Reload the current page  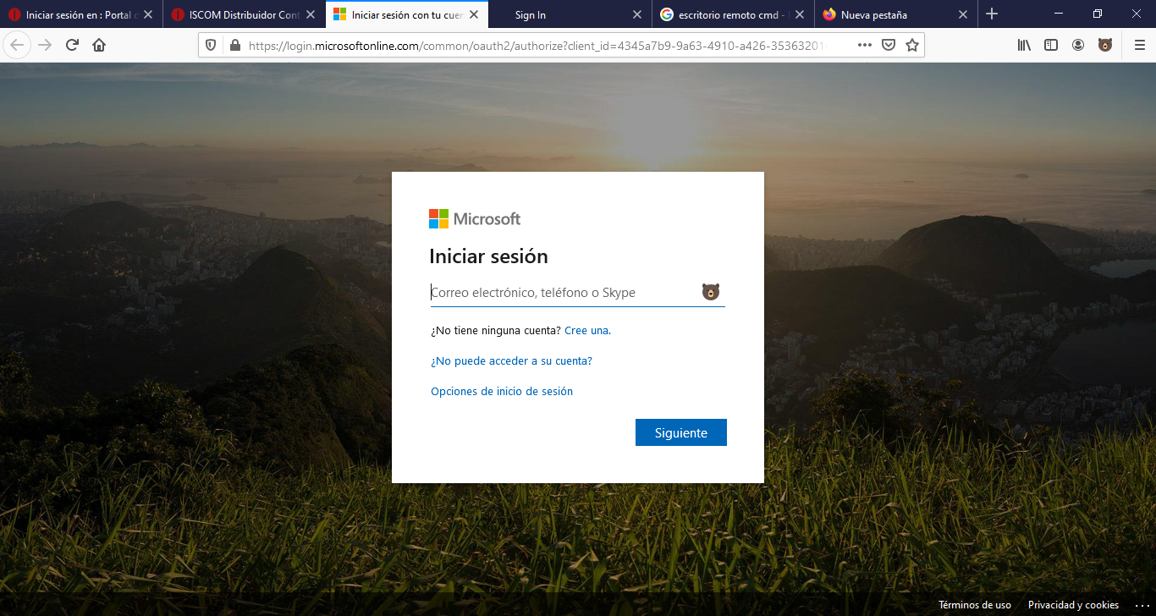pos(72,45)
